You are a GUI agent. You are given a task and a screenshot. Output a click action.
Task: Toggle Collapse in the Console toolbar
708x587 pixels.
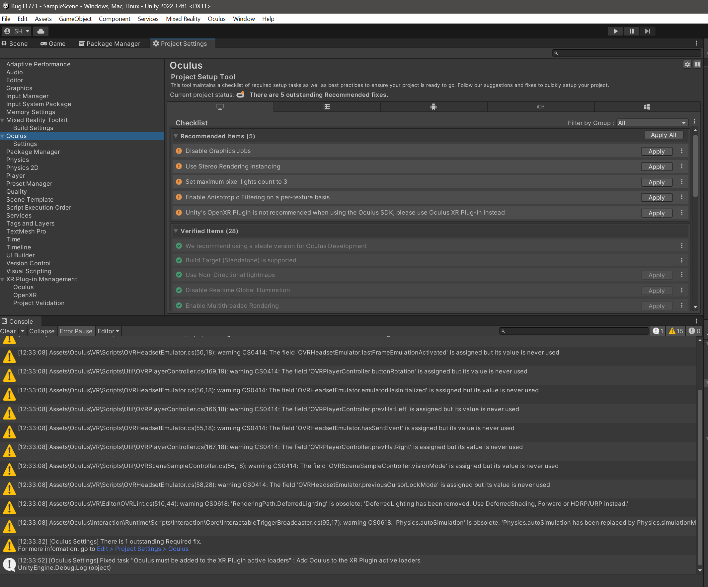41,331
